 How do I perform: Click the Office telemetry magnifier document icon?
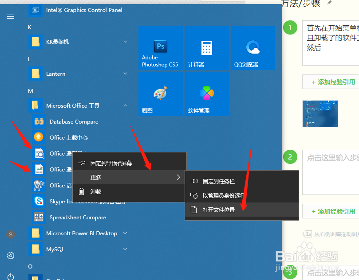point(39,153)
